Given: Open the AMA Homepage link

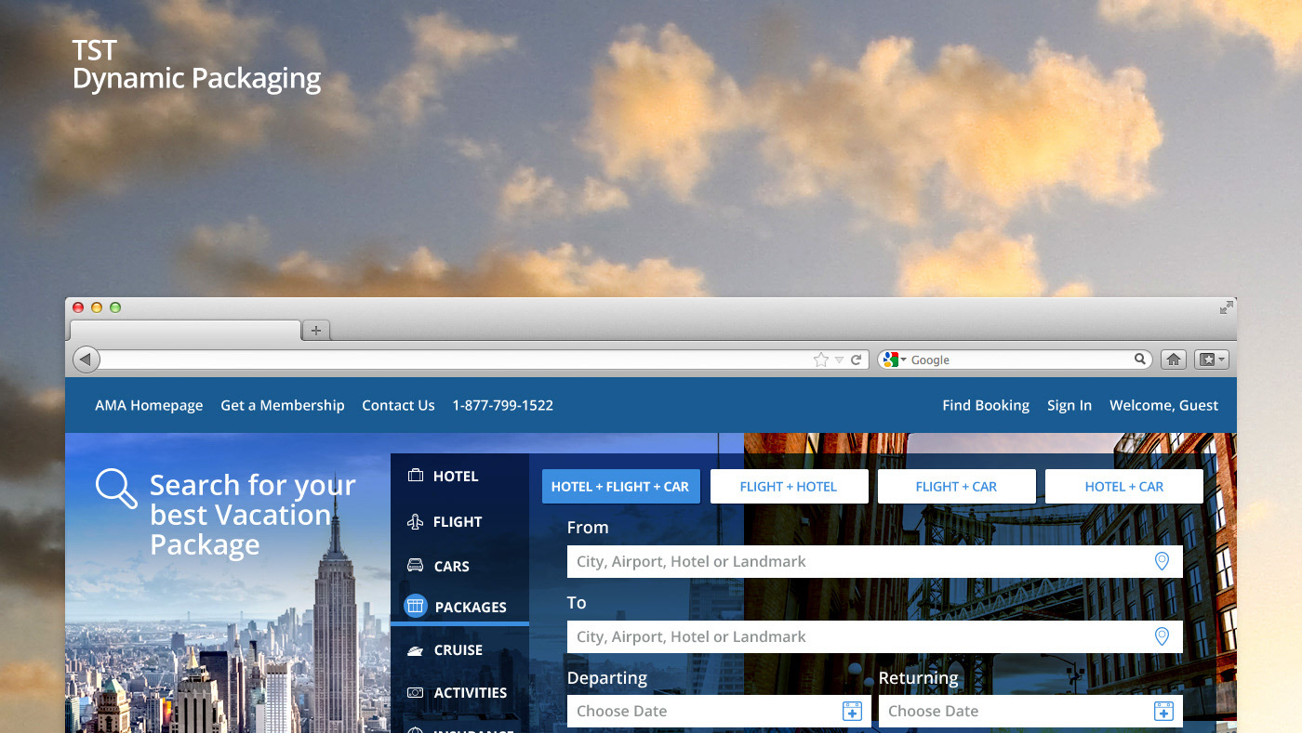Looking at the screenshot, I should (x=149, y=405).
